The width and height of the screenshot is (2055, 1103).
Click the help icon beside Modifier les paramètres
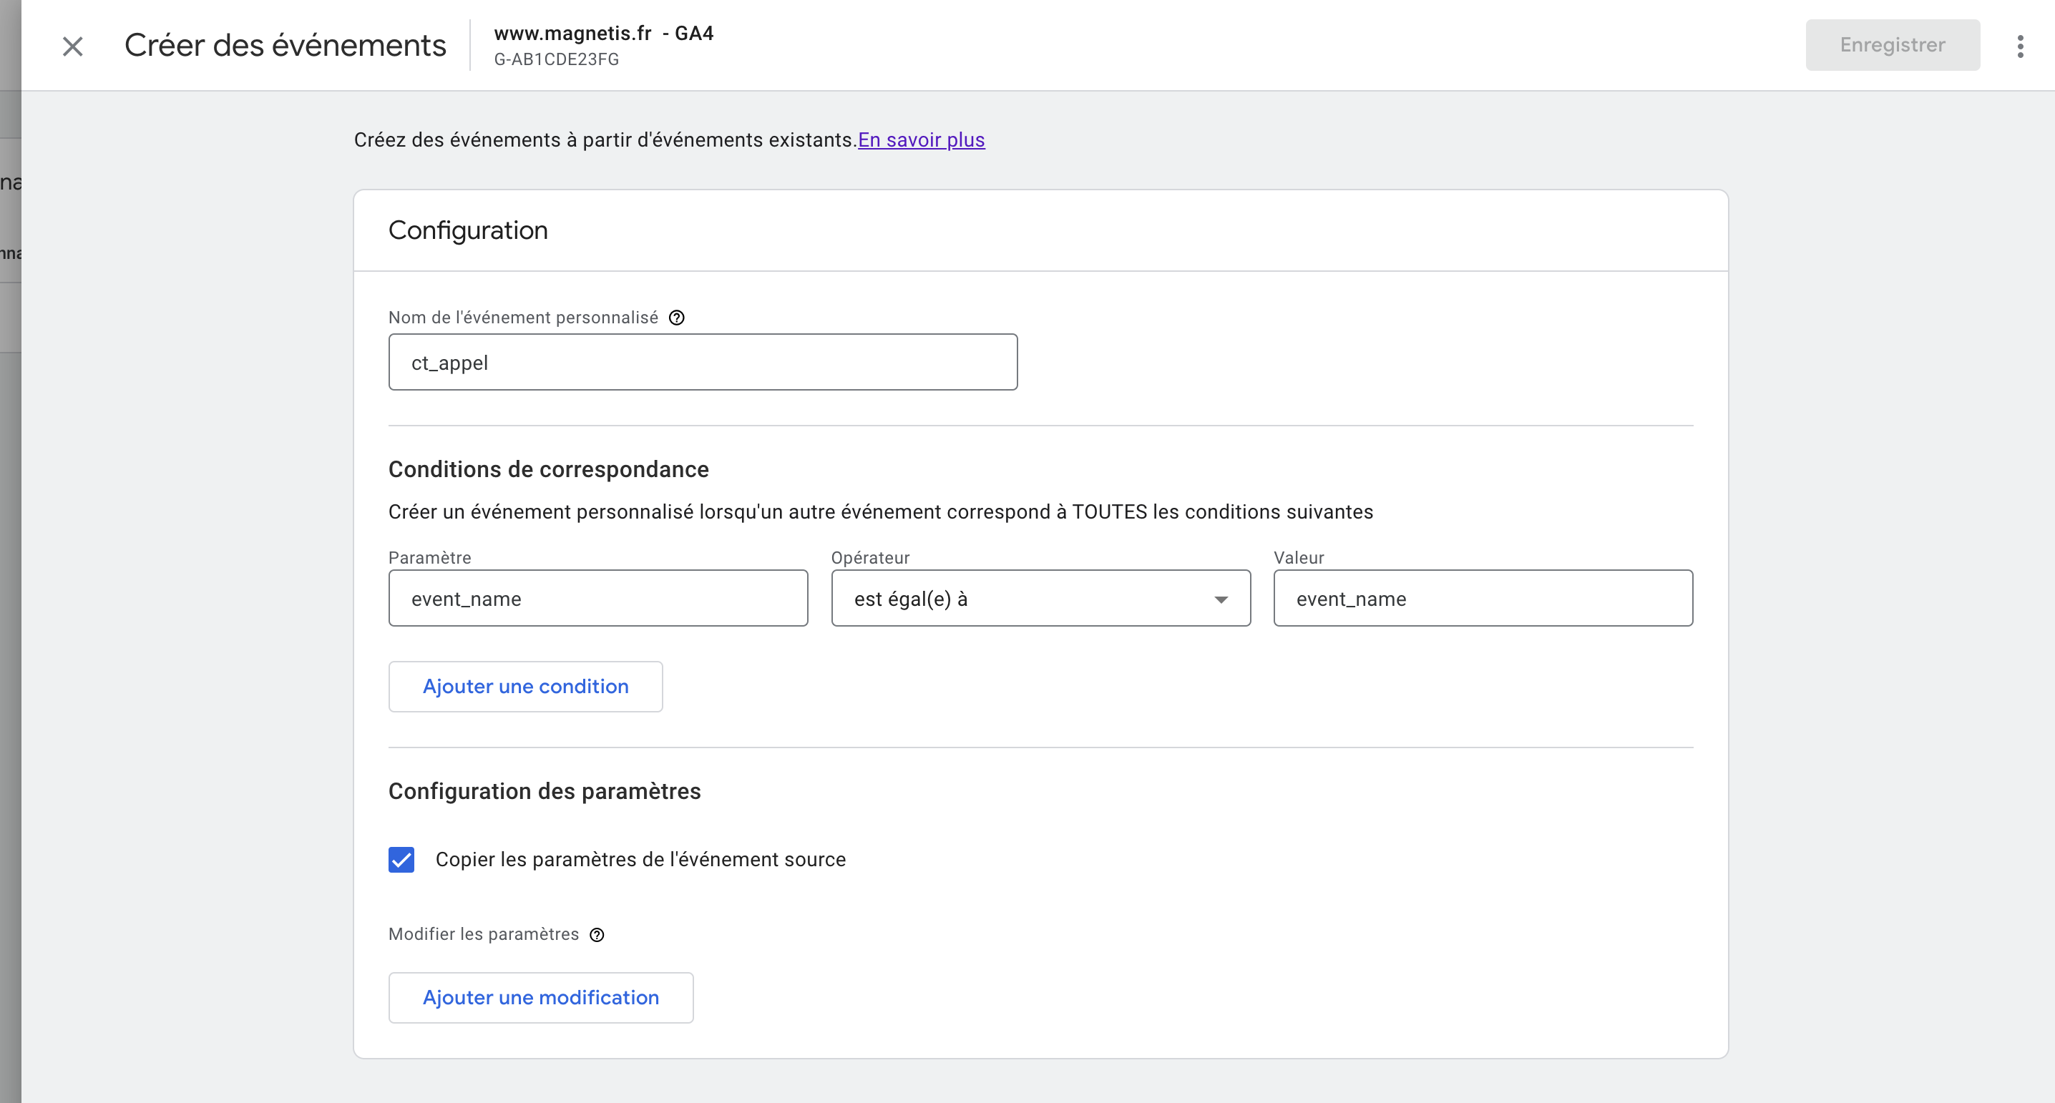pos(597,935)
